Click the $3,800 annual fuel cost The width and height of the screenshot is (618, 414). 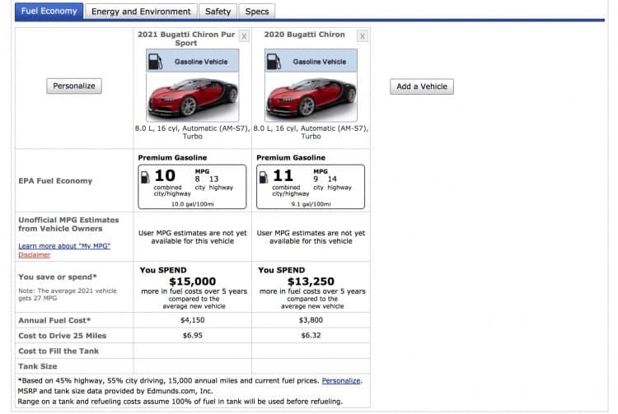311,320
